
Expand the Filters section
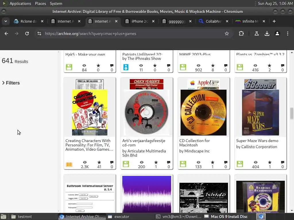pos(11,83)
